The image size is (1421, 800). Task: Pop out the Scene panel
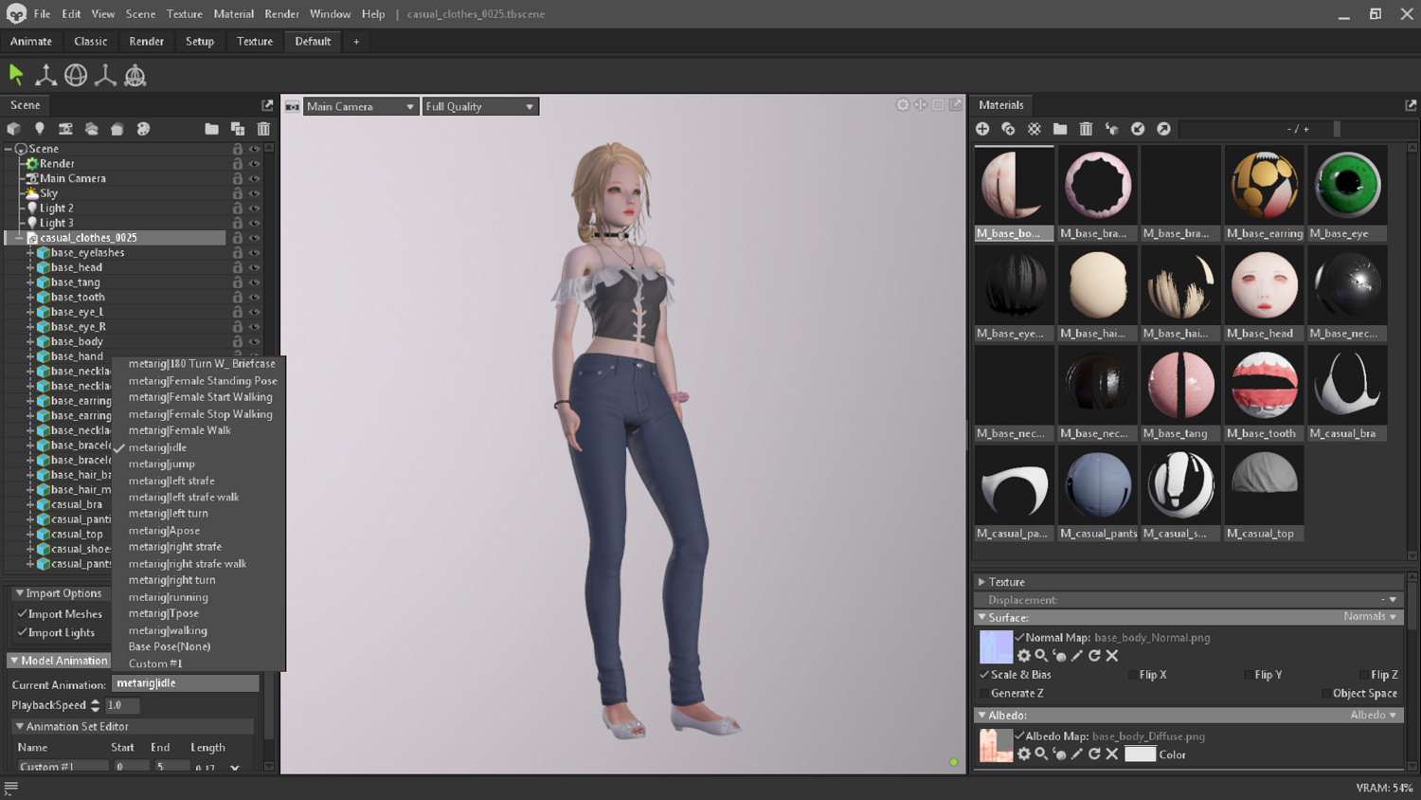[267, 105]
